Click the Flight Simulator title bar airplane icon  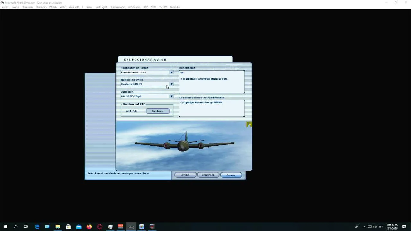click(x=2, y=2)
